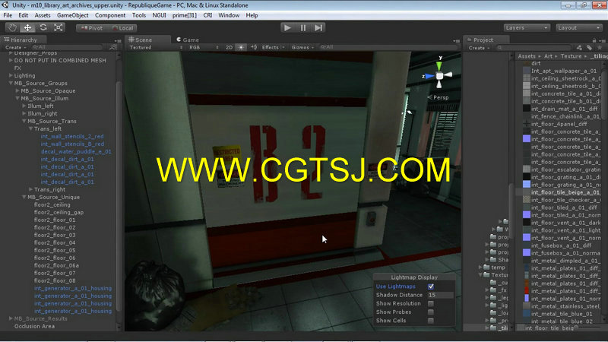Image resolution: width=608 pixels, height=342 pixels.
Task: Toggle scene lighting sun icon
Action: [x=241, y=47]
